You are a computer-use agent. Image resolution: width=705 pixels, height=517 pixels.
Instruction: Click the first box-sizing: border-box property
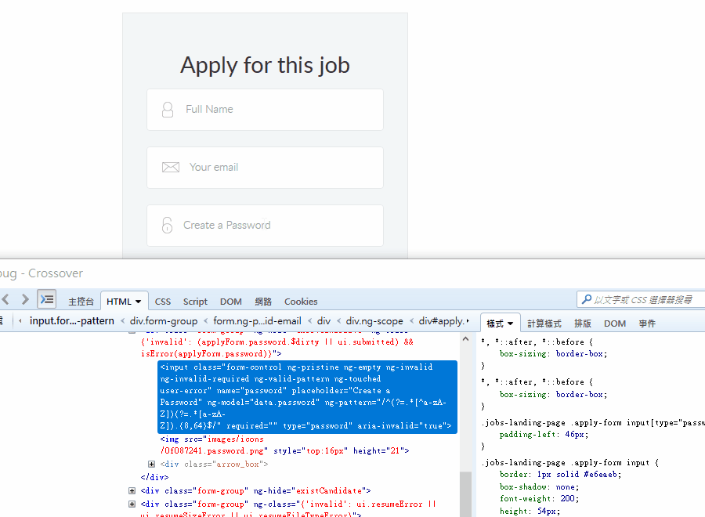click(554, 354)
